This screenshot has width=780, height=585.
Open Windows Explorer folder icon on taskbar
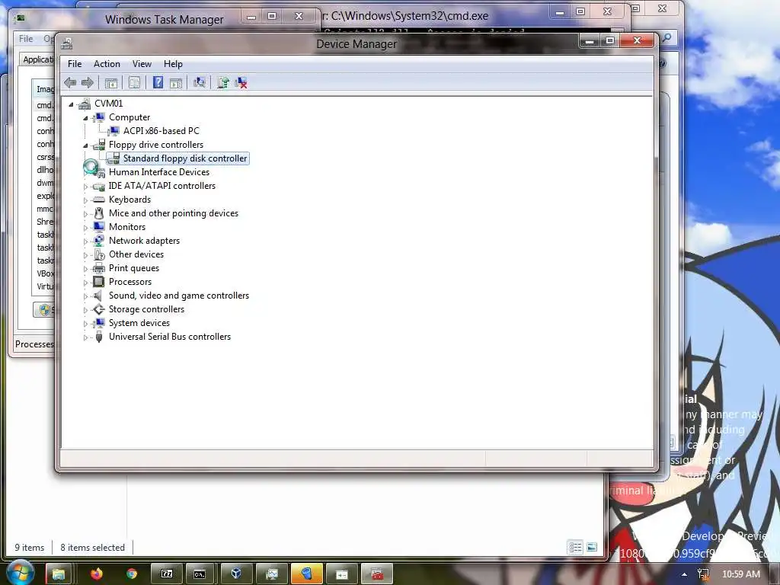[x=59, y=574]
